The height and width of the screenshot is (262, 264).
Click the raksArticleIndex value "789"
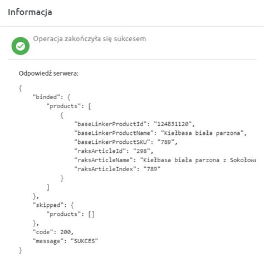click(152, 169)
